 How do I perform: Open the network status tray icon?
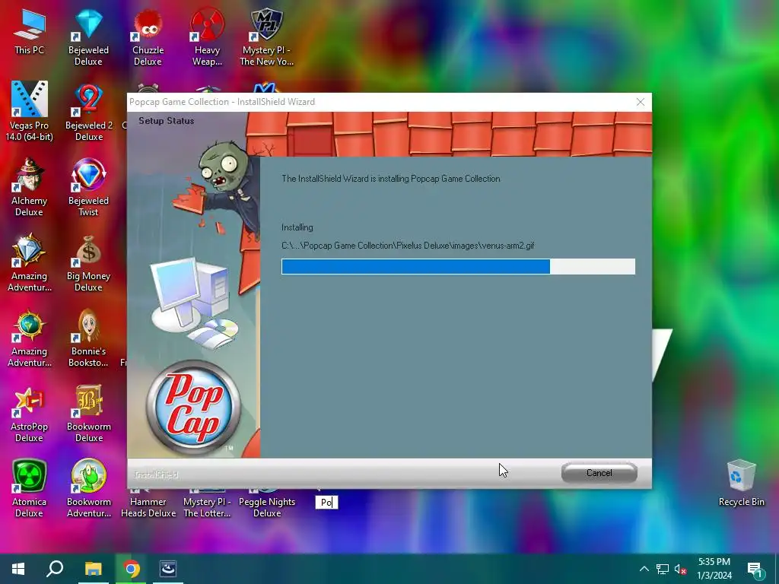point(663,569)
